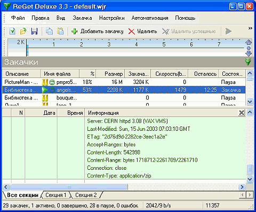
Task: Select the PictureMan download row
Action: click(124, 82)
